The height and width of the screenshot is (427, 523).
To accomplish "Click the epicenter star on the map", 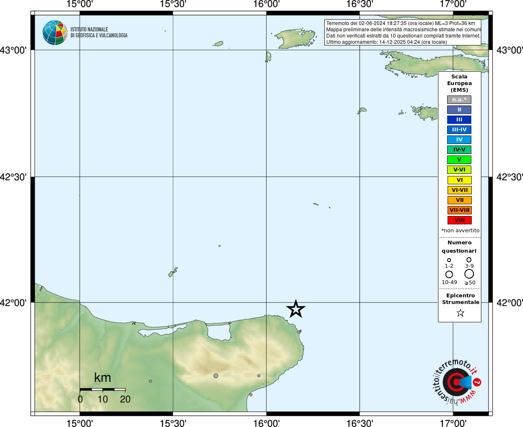I will click(x=296, y=309).
